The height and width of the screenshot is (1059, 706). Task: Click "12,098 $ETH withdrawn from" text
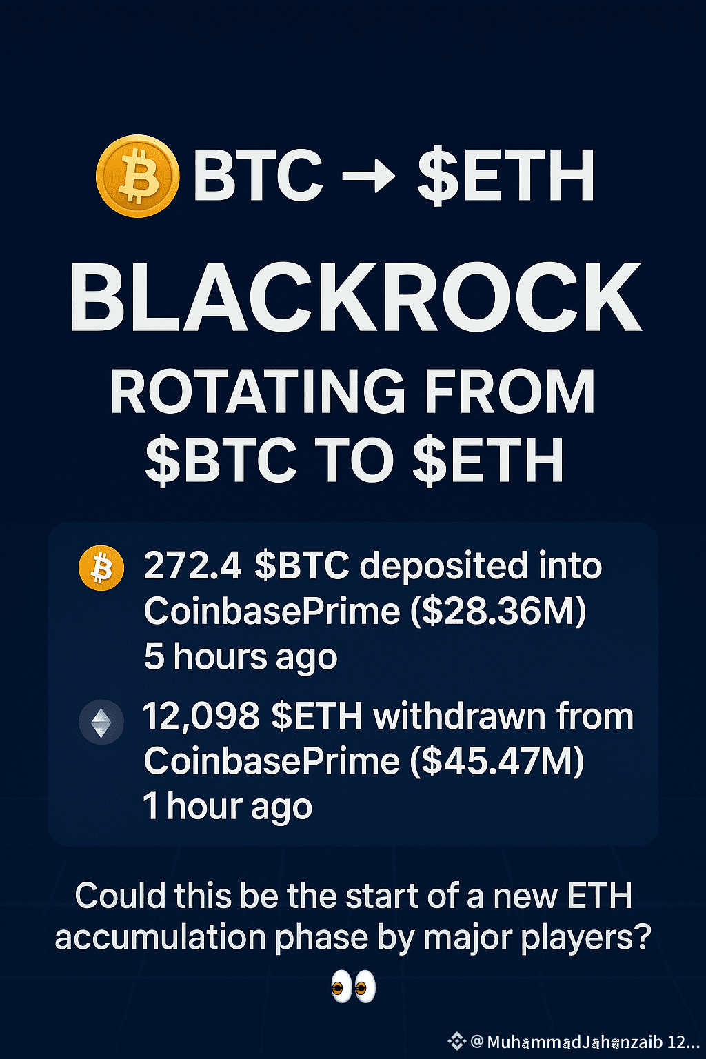pos(387,716)
